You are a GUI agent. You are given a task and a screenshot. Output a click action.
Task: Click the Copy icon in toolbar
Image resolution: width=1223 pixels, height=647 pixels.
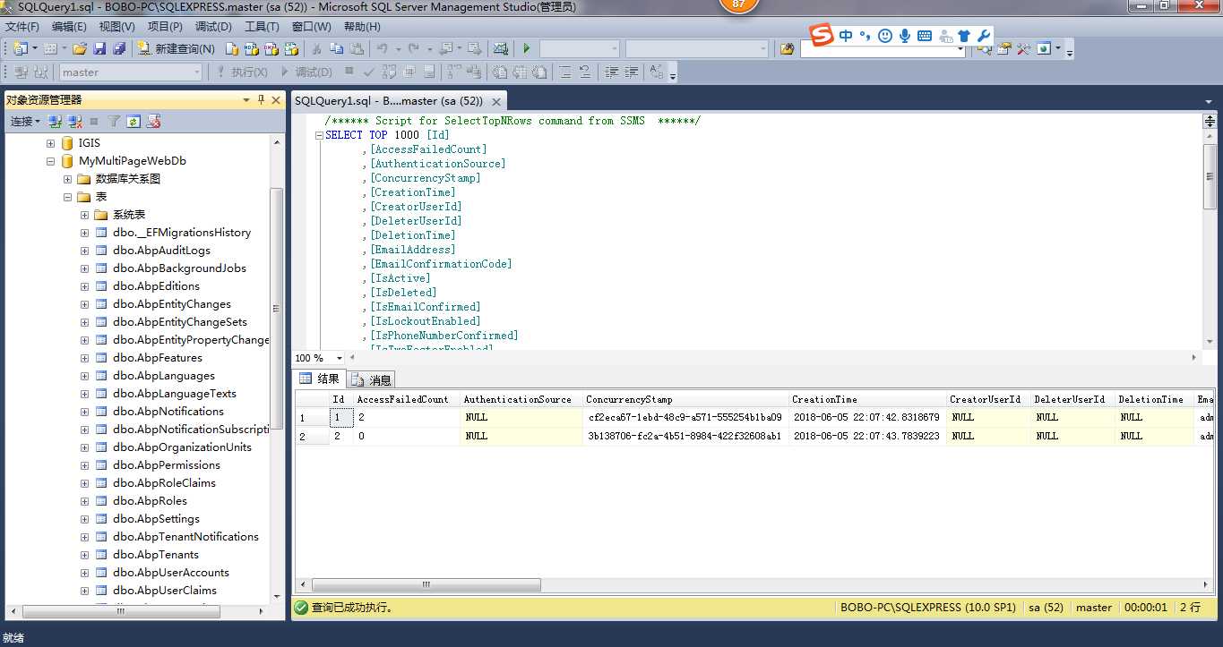336,48
